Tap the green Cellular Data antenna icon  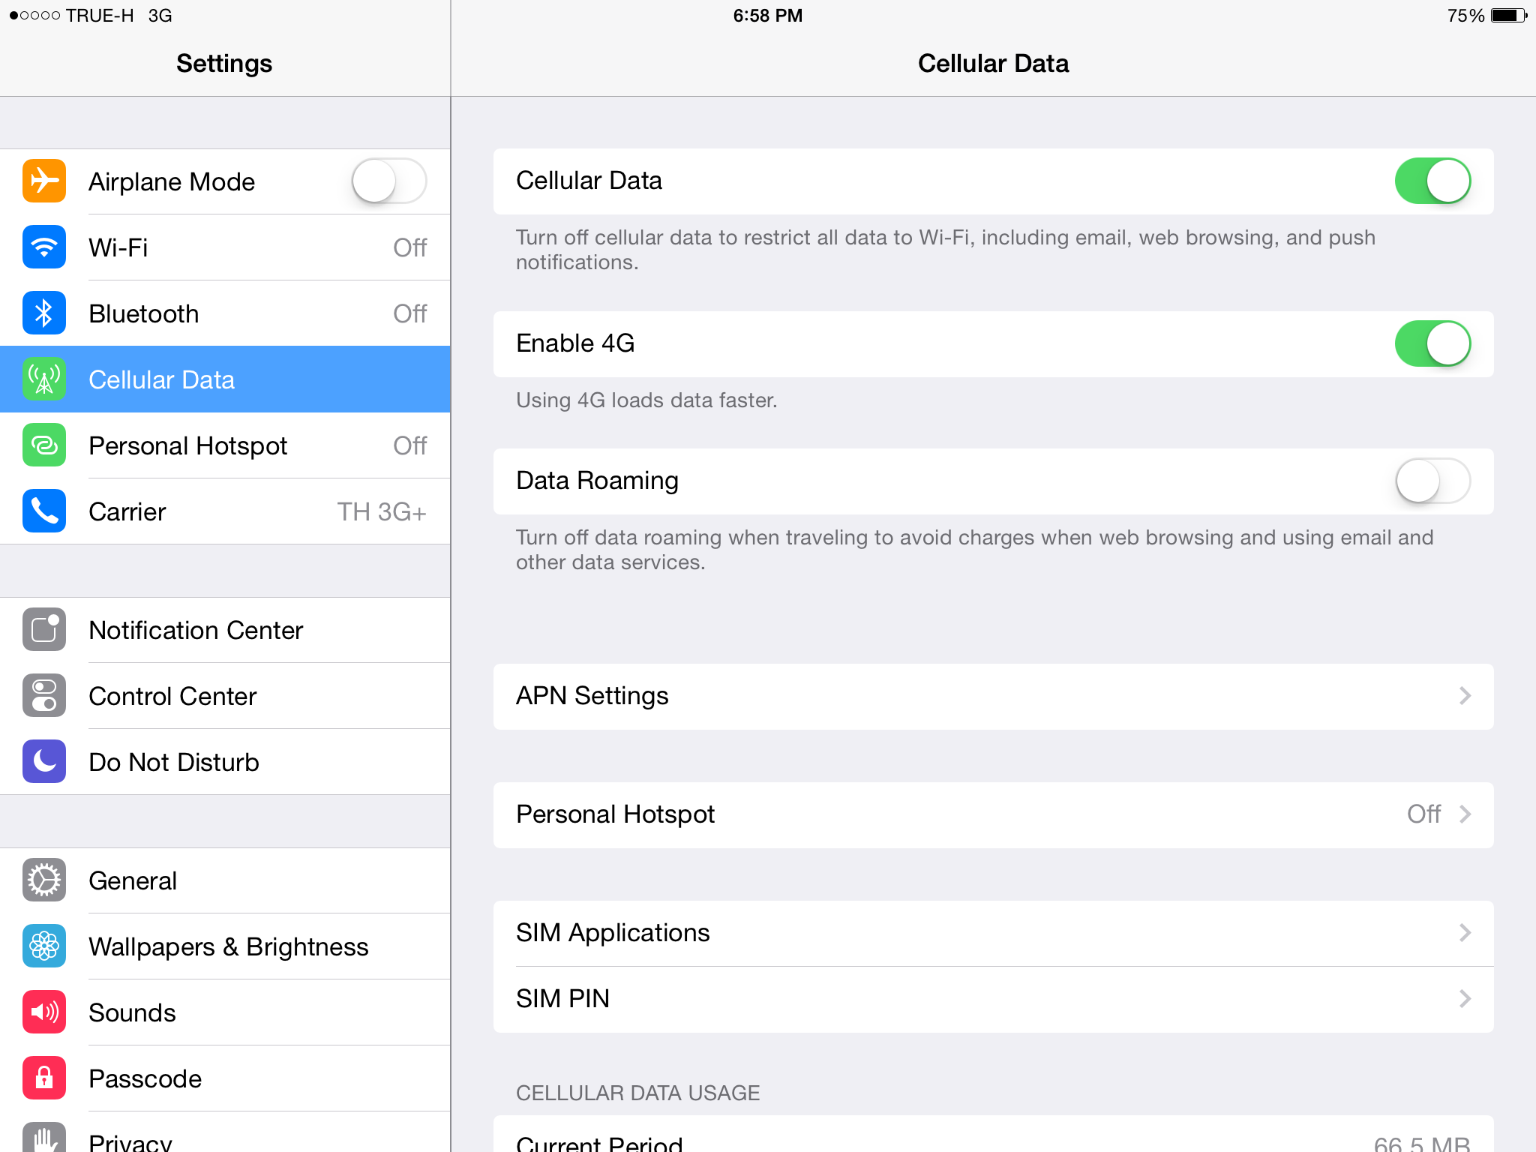pyautogui.click(x=44, y=379)
